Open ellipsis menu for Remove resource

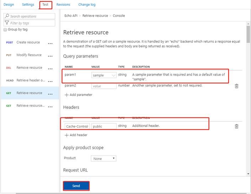point(50,68)
